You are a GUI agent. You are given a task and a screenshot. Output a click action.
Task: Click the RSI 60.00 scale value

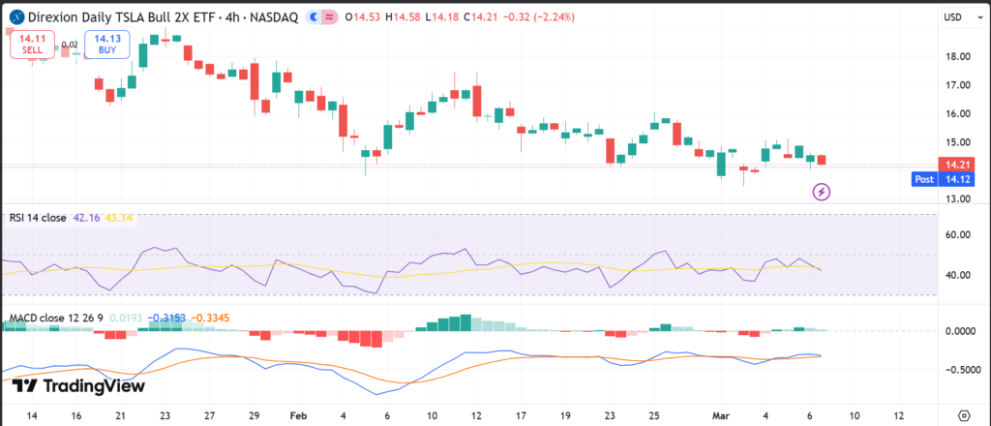(956, 234)
